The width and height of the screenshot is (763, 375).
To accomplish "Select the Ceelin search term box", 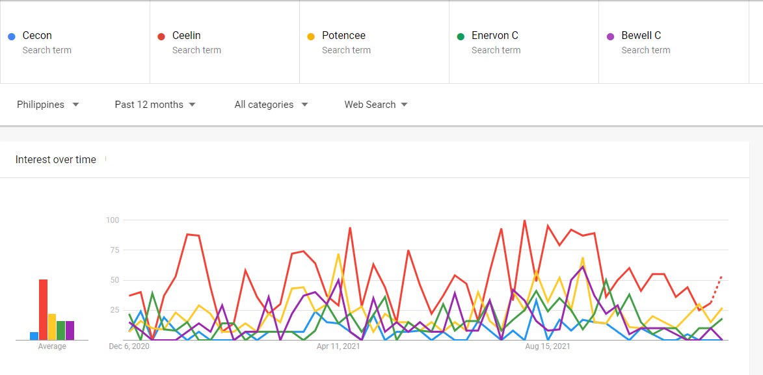I will click(187, 36).
